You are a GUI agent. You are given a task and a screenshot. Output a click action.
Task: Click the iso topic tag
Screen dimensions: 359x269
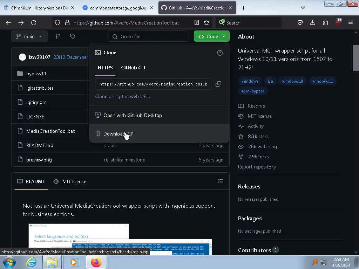coord(270,81)
